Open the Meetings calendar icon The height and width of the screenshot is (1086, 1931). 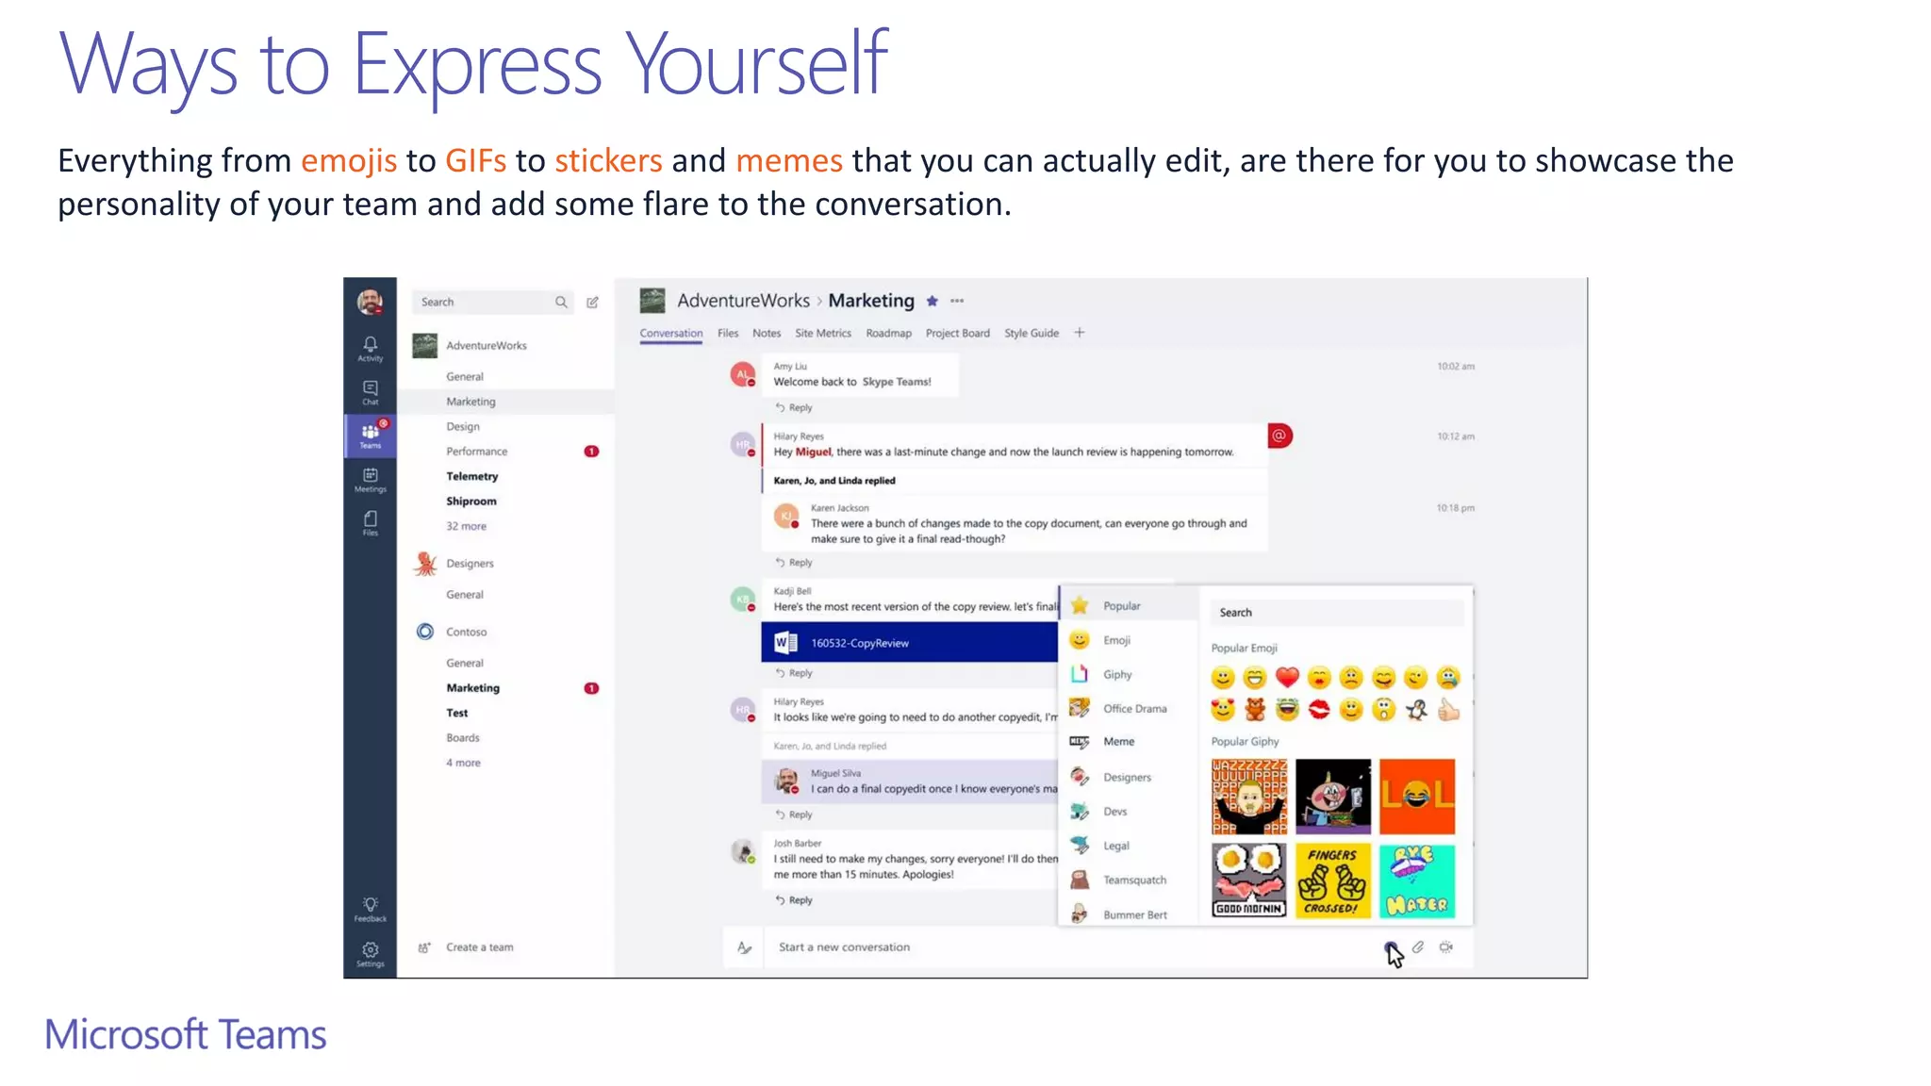coord(370,480)
